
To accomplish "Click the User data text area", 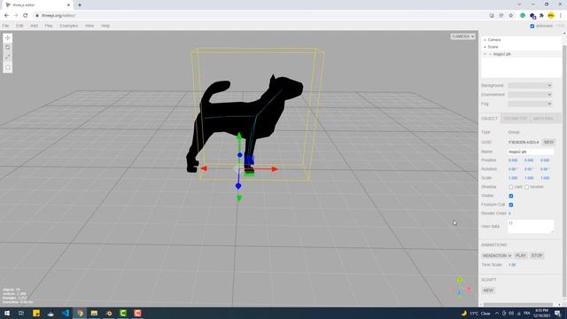I will (531, 227).
